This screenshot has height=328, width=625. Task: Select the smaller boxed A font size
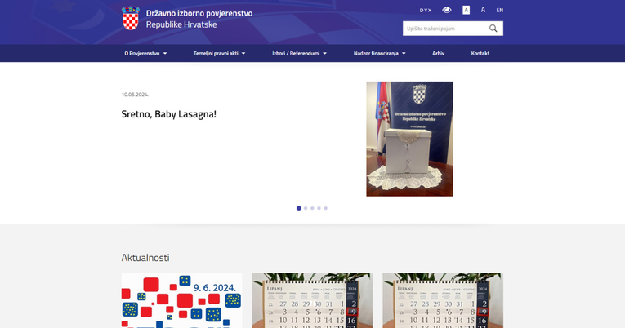[x=466, y=10]
